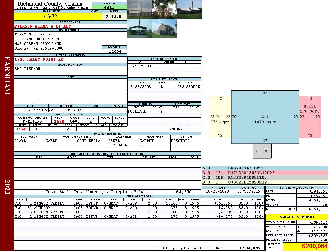The image size is (329, 251).
Task: Open the brick house front photo thumbnail
Action: pos(164,9)
